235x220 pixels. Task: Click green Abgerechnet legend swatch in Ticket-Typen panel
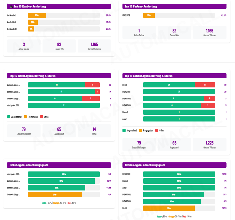(x=9, y=117)
